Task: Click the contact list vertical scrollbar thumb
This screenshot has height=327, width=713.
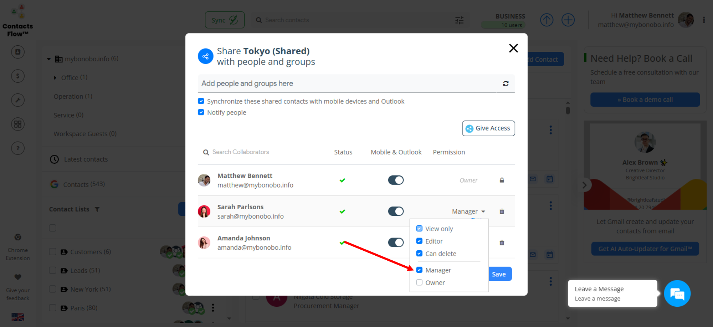Action: tap(568, 111)
